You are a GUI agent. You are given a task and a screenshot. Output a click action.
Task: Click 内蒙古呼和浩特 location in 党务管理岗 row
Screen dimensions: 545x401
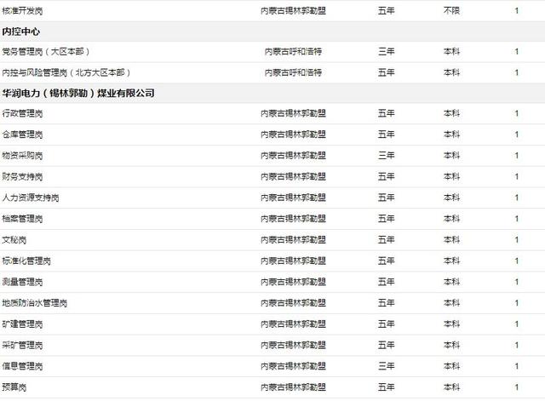tap(293, 52)
